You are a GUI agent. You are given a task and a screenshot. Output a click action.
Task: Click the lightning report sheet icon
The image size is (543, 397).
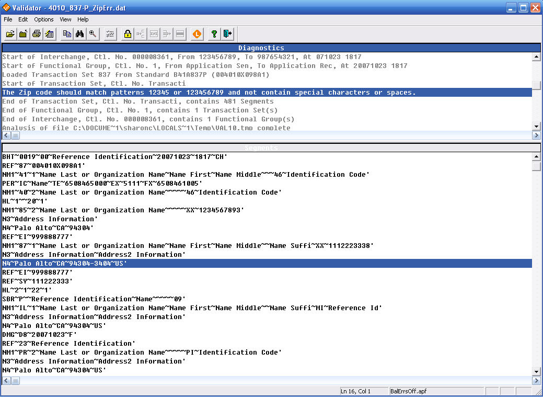[50, 34]
